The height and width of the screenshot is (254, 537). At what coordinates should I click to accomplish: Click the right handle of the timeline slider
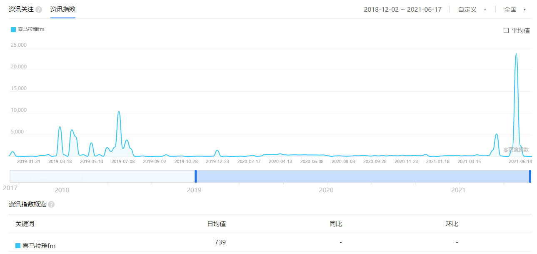[530, 176]
